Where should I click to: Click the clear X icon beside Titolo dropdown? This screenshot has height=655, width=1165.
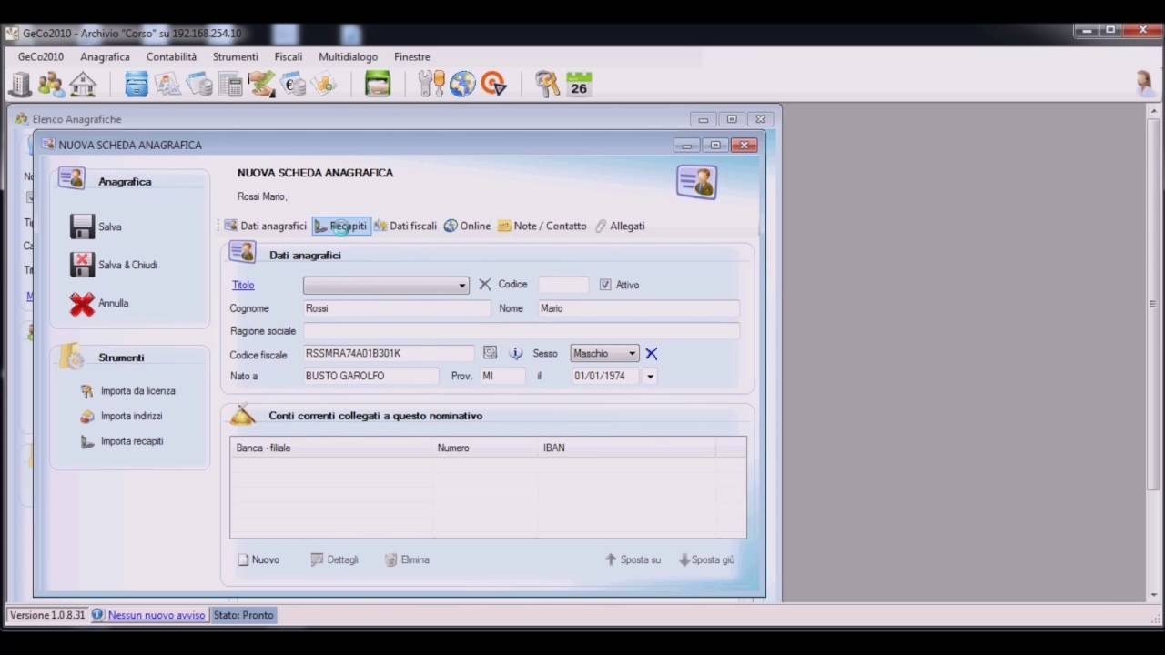[x=485, y=285]
